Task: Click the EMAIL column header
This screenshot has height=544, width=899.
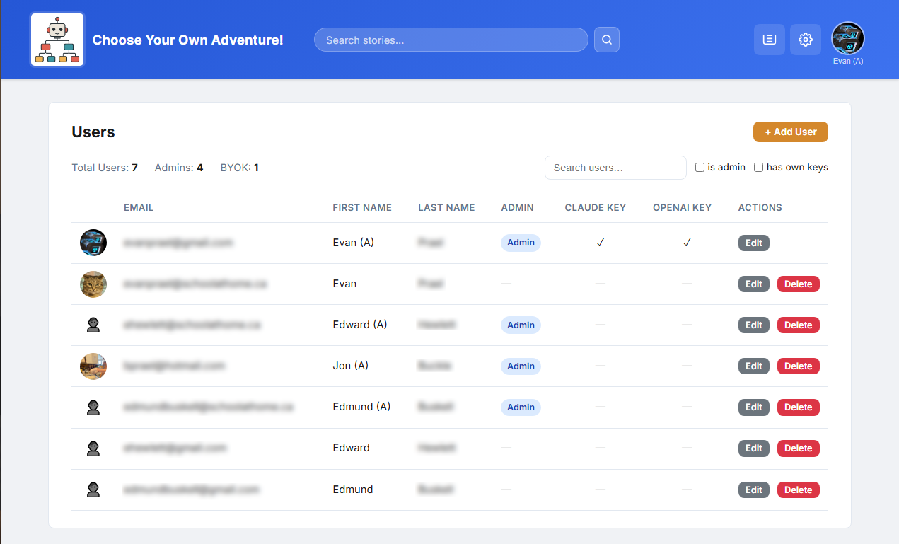Action: [x=139, y=207]
